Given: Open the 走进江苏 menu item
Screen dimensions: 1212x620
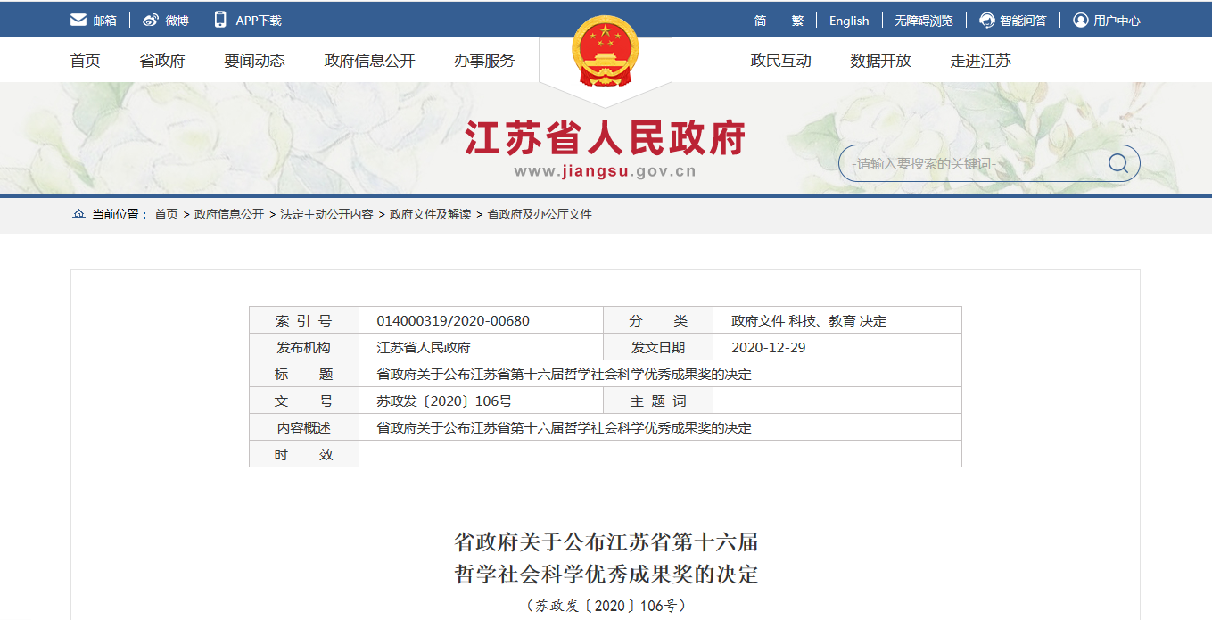Looking at the screenshot, I should pos(981,61).
